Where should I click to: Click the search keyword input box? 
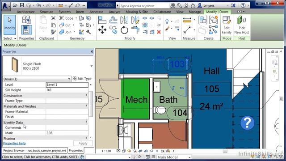coord(144,6)
